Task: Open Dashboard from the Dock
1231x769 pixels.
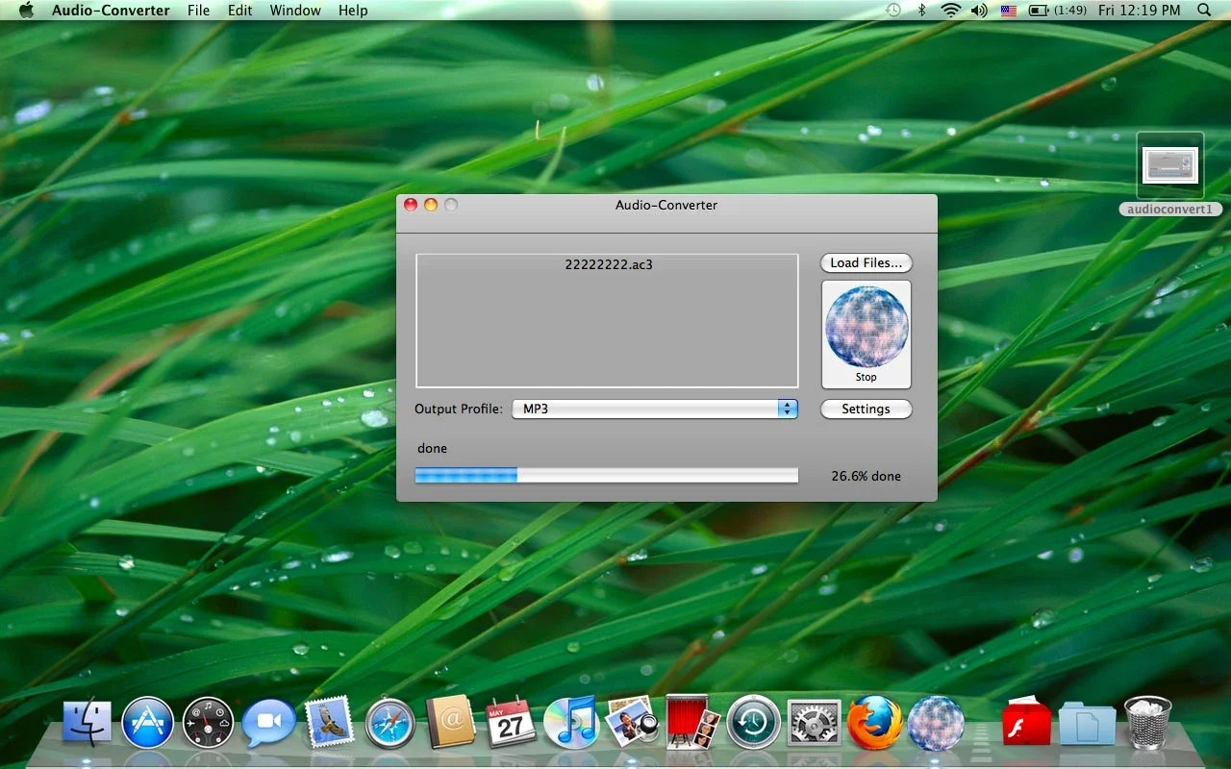Action: pyautogui.click(x=208, y=722)
